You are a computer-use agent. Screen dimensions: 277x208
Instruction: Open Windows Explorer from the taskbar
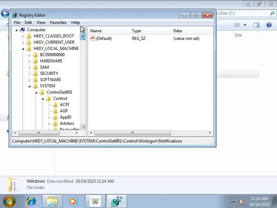tap(52, 201)
